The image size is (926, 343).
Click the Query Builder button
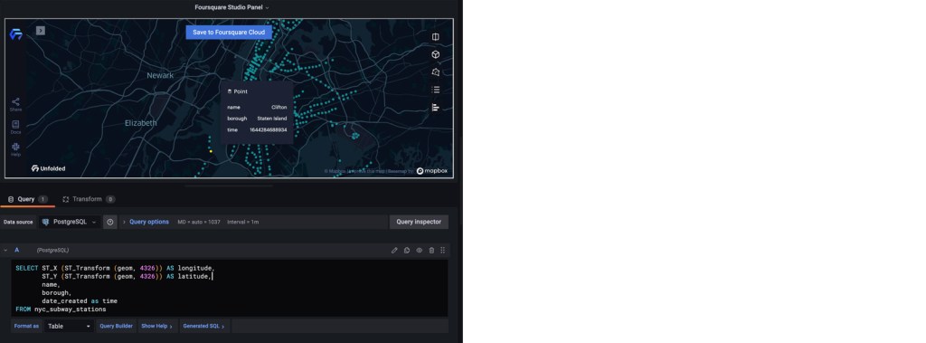117,326
